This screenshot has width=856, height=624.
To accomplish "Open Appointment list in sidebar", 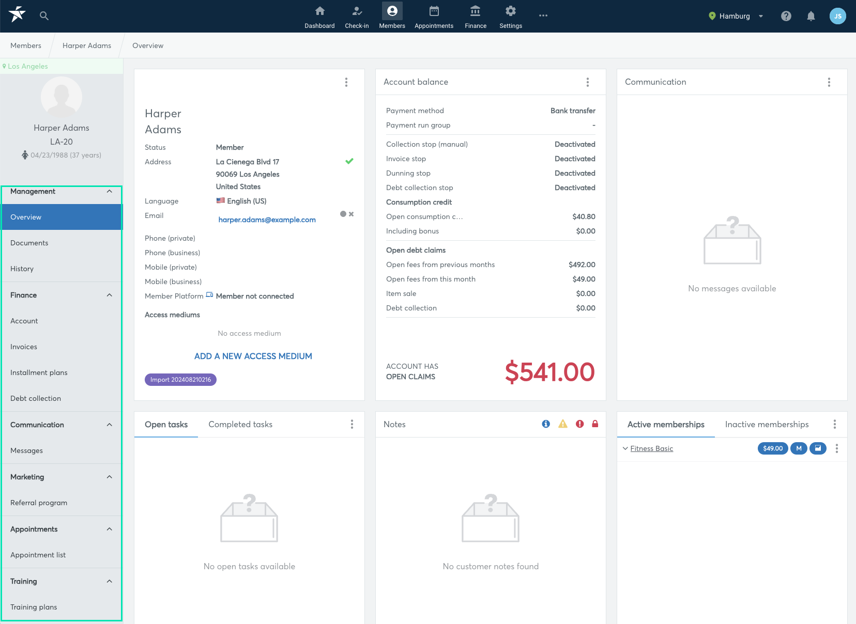I will pyautogui.click(x=62, y=555).
